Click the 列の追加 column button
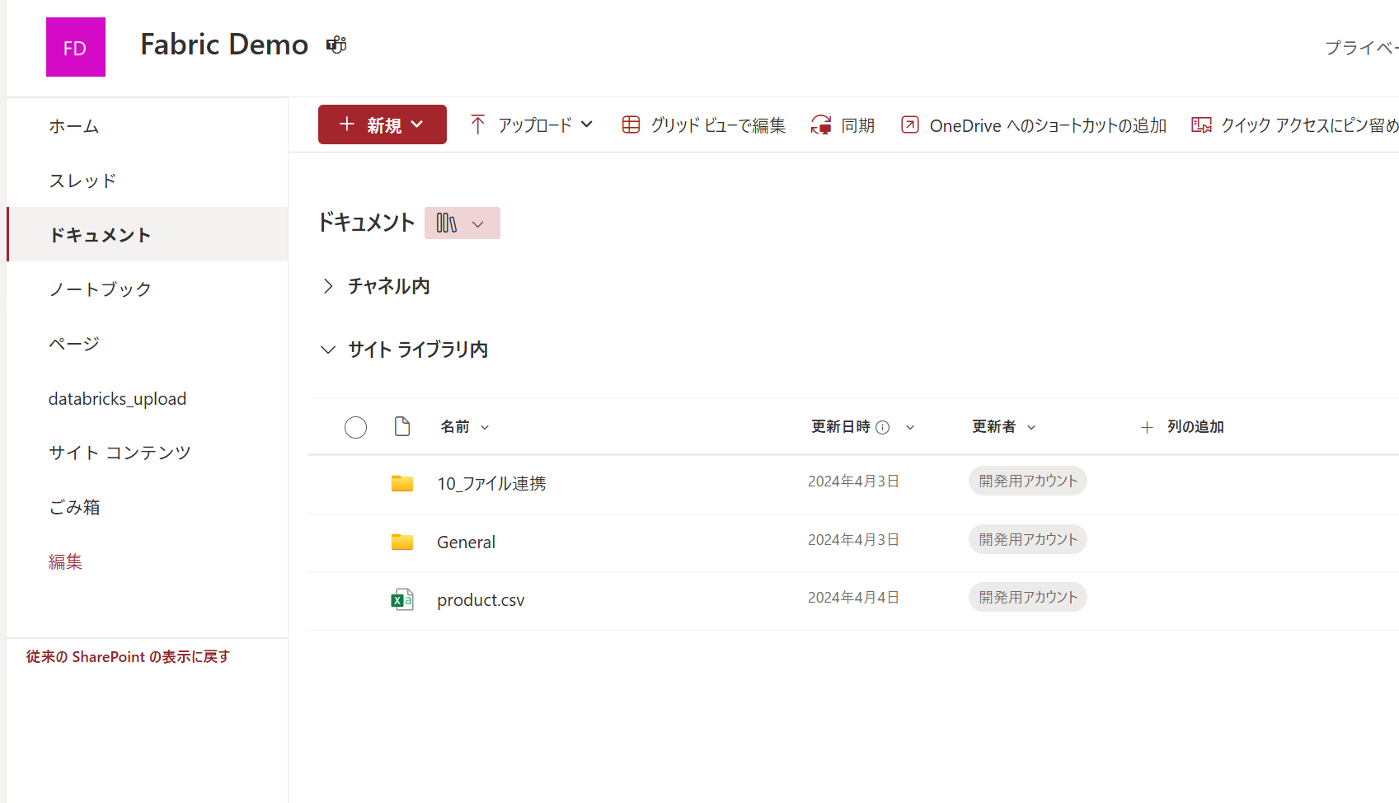Viewport: 1399px width, 803px height. (1182, 427)
